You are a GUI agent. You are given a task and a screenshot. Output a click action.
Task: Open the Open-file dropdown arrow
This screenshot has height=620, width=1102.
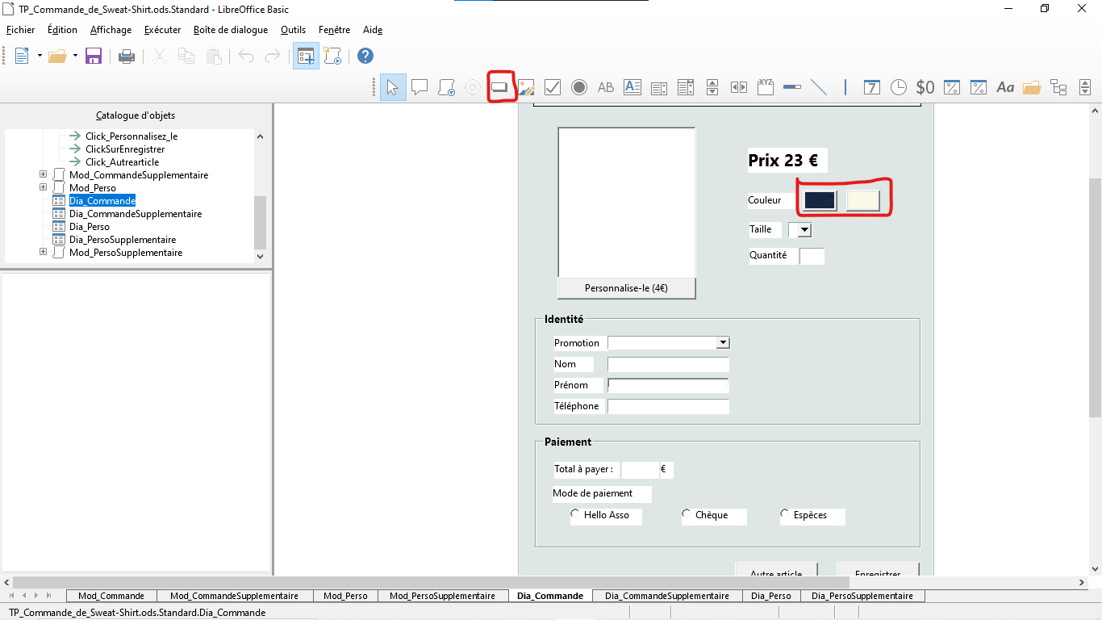[x=75, y=56]
